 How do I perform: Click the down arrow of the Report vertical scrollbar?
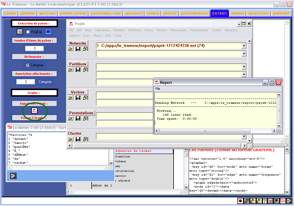pos(279,126)
